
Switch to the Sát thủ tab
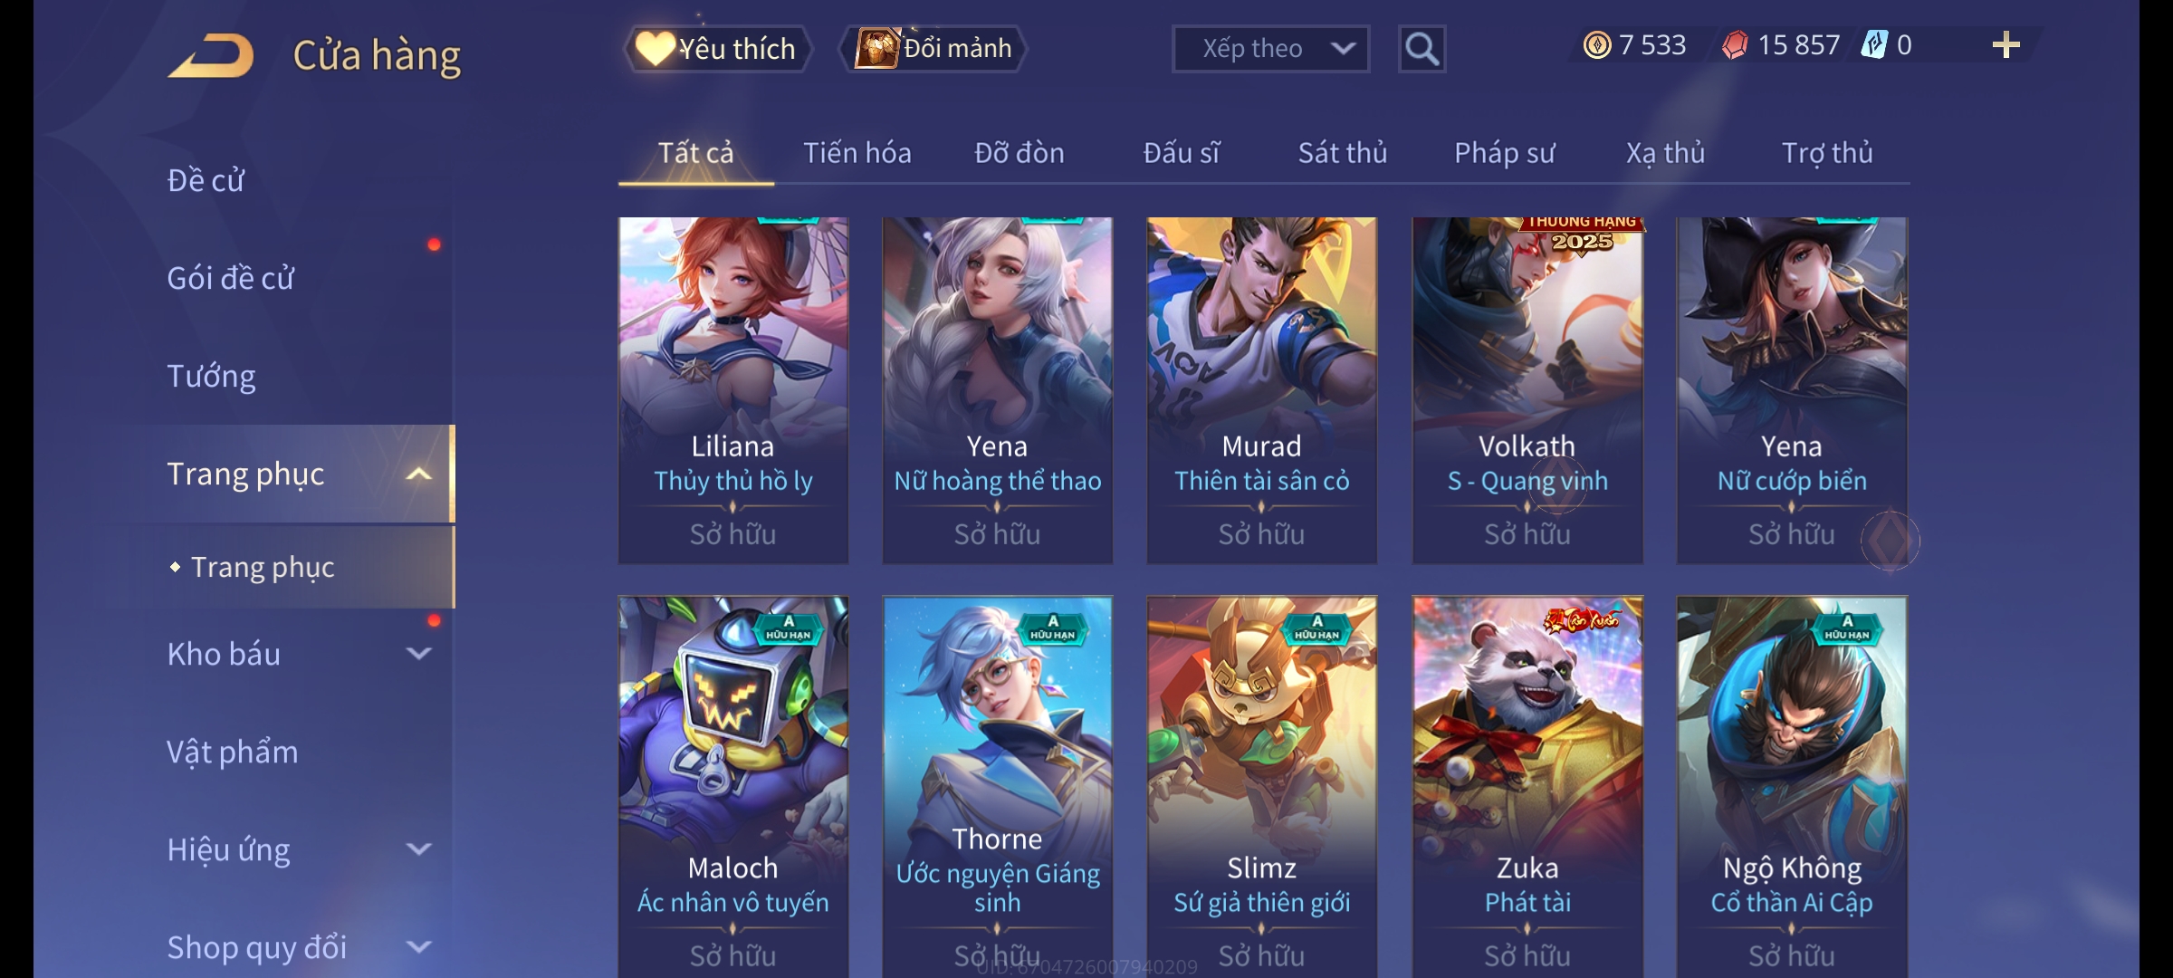1343,153
